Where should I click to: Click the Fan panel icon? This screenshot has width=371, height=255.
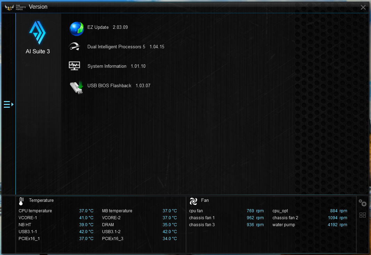(x=193, y=201)
